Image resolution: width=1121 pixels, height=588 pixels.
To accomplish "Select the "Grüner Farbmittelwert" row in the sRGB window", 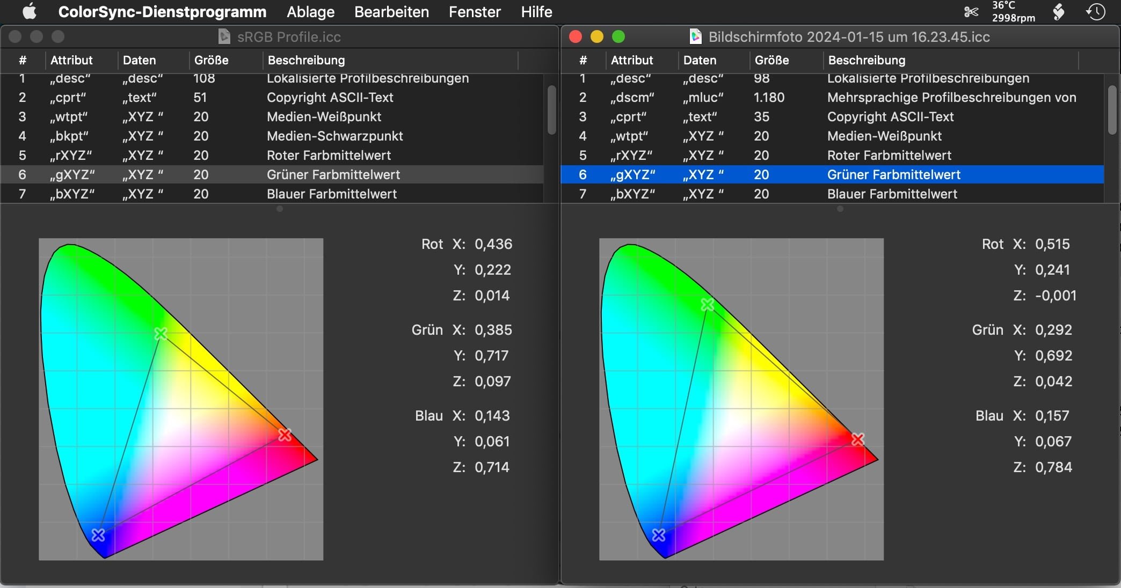I will point(272,175).
